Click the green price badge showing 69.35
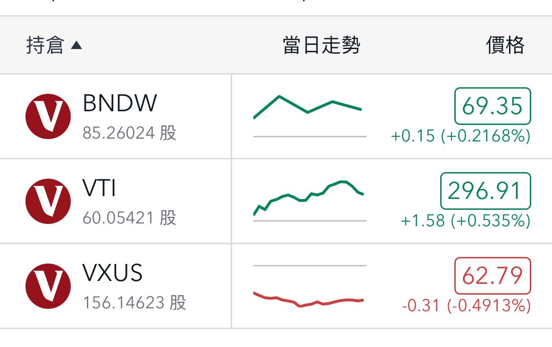 (x=492, y=107)
